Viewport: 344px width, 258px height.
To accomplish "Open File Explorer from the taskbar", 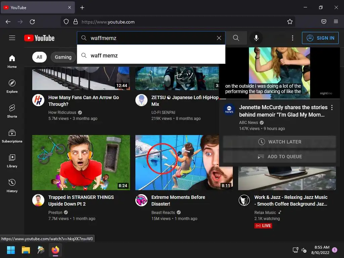I will [x=26, y=250].
